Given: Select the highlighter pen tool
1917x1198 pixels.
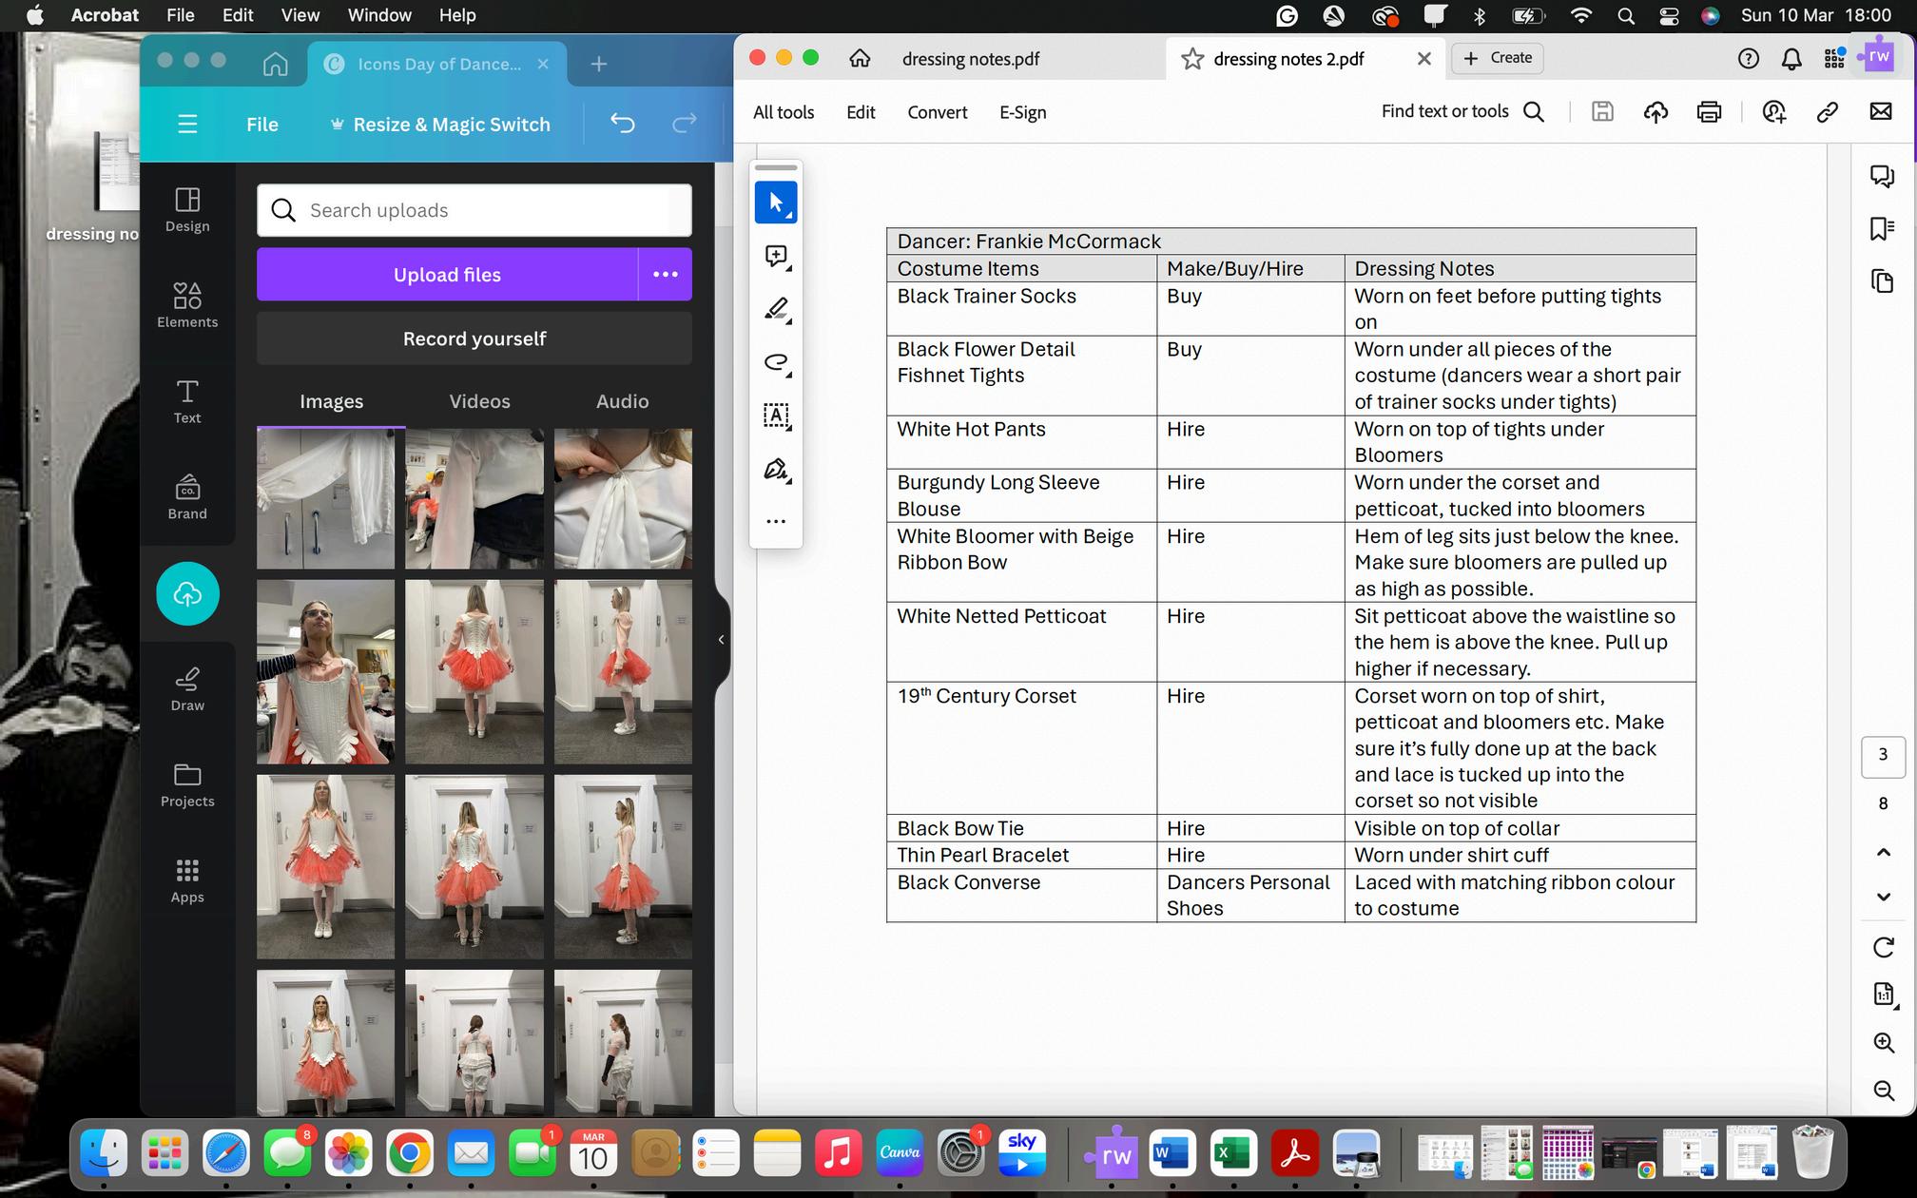Looking at the screenshot, I should 775,309.
